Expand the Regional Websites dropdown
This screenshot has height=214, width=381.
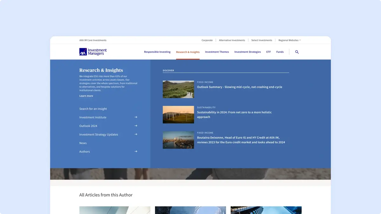290,40
